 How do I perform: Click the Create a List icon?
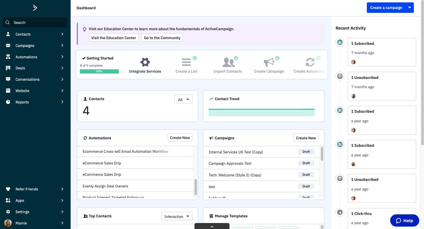186,62
